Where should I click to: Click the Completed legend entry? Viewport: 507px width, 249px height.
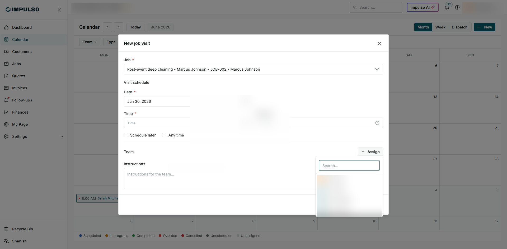[x=143, y=236]
